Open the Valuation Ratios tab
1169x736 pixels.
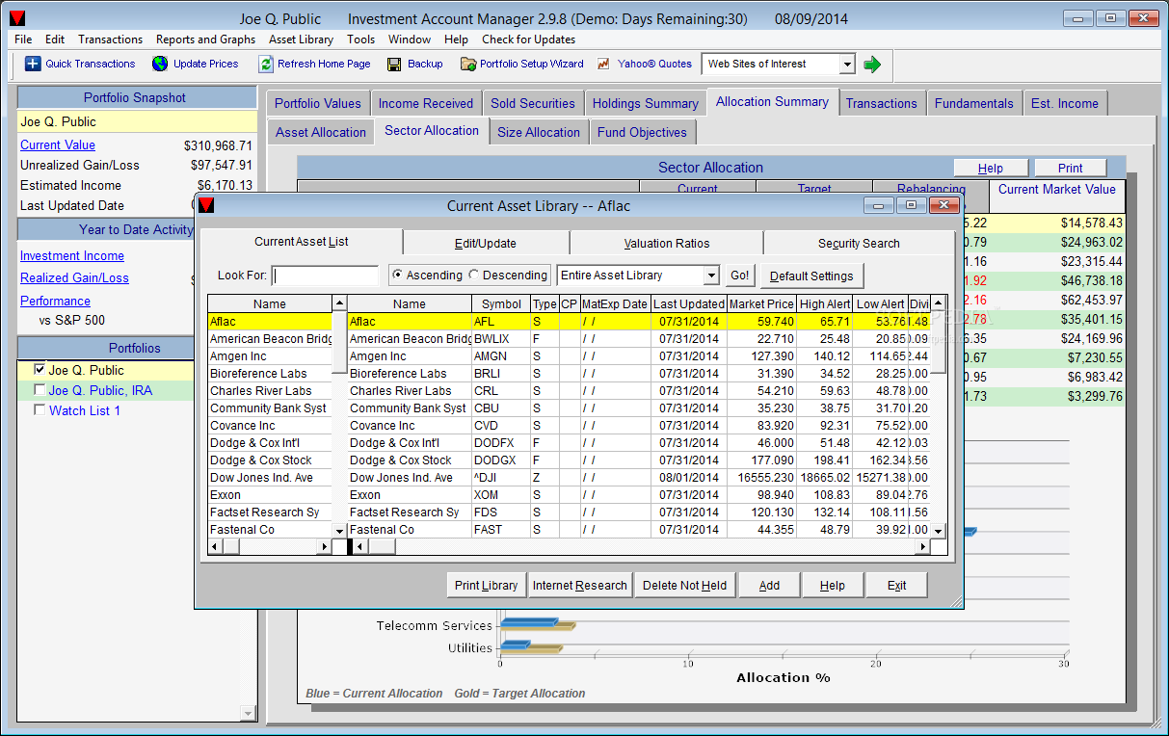(666, 244)
